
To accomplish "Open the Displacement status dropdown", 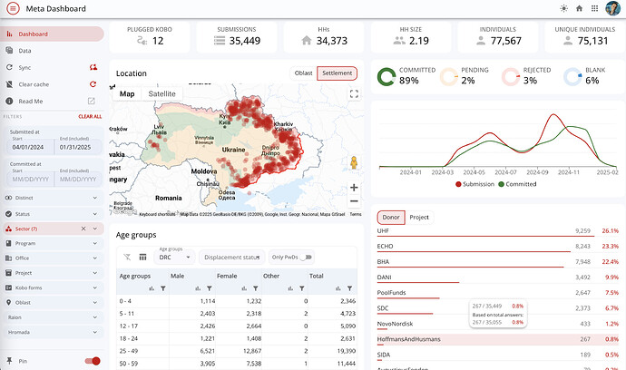I will pos(232,257).
